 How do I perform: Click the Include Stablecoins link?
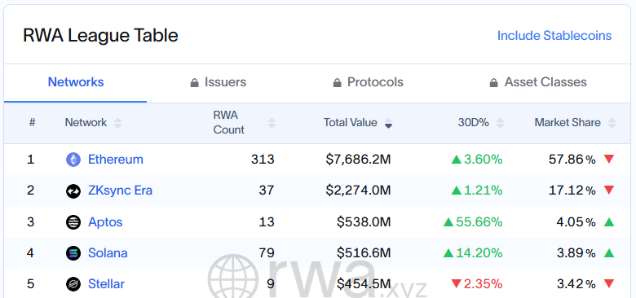554,36
